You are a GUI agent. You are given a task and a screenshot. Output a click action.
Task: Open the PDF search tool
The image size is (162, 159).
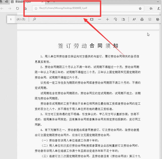(x=34, y=19)
